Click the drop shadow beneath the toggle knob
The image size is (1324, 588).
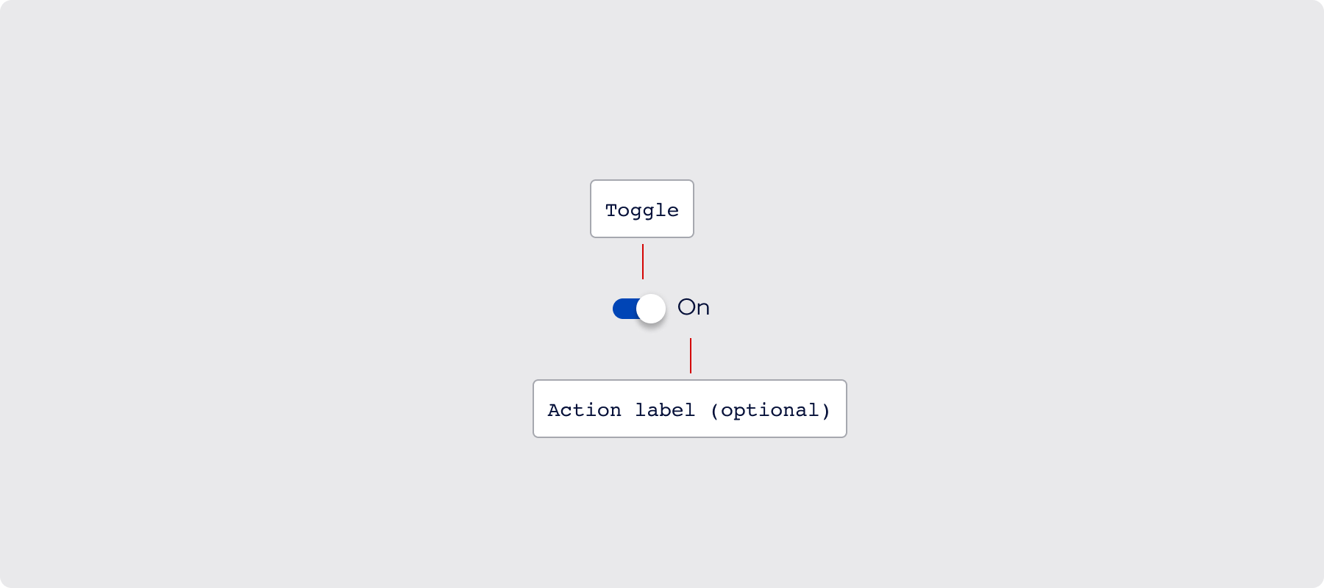[x=652, y=325]
